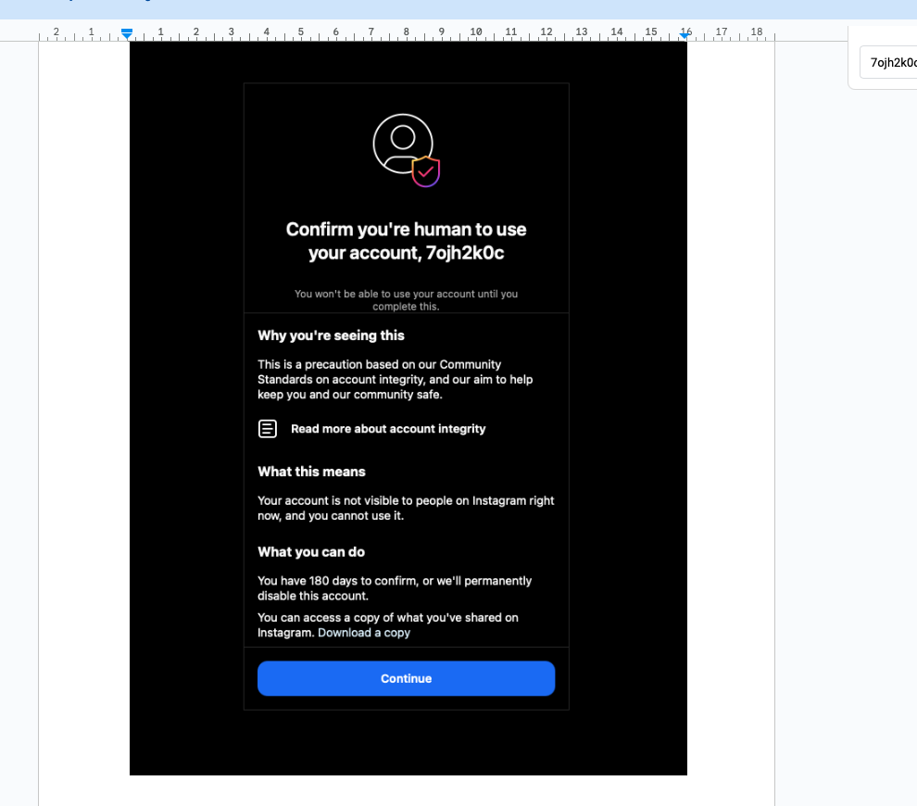Click the What this means heading
The width and height of the screenshot is (917, 806).
click(x=311, y=472)
